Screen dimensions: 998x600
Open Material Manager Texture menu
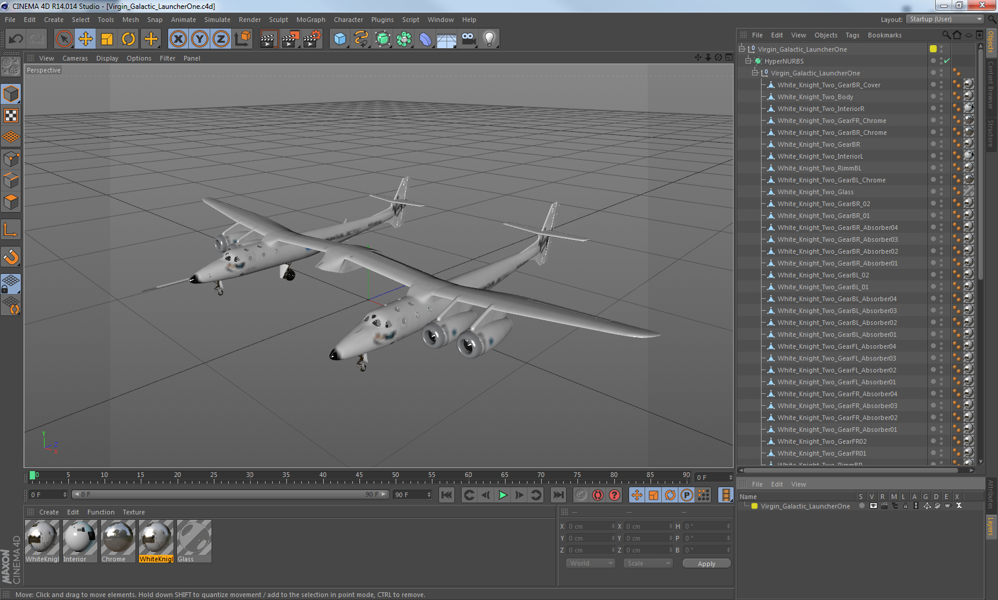[x=134, y=512]
